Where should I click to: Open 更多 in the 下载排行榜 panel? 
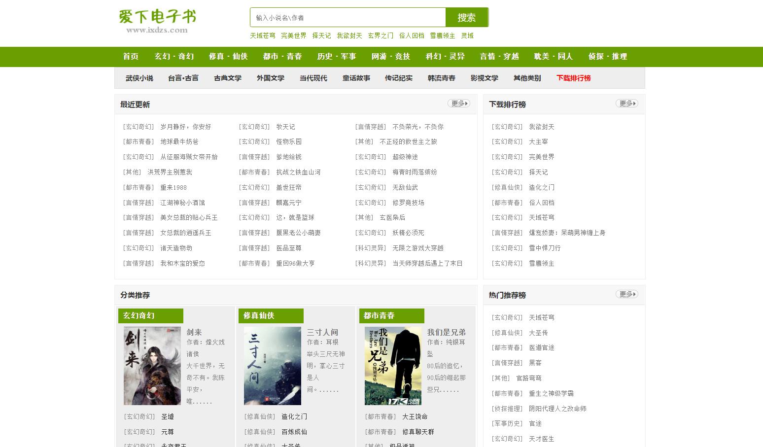(626, 103)
